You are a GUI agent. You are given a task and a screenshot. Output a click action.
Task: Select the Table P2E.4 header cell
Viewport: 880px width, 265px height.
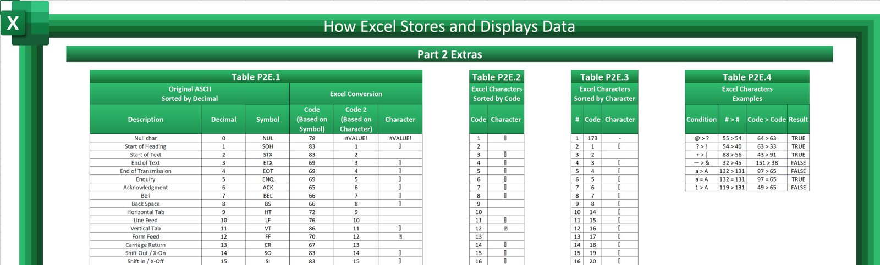[747, 77]
